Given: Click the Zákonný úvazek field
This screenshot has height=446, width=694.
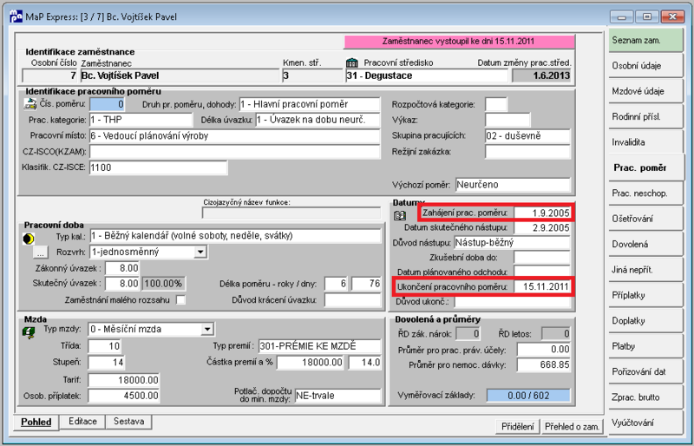Looking at the screenshot, I should pos(122,268).
